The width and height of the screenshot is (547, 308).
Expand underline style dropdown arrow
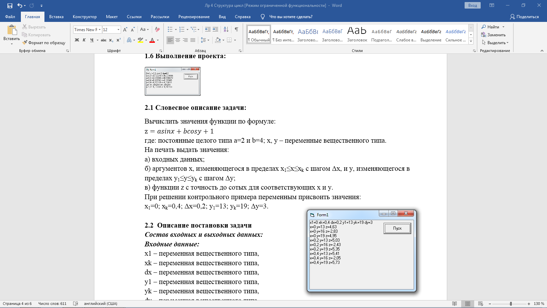[x=97, y=40]
